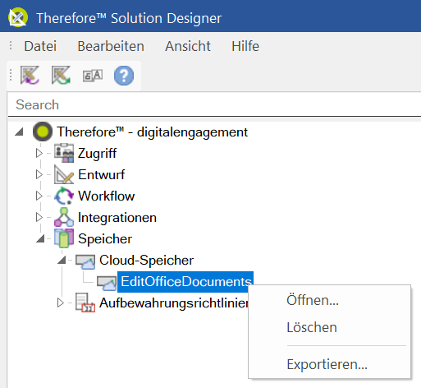Click into the Search field

[x=214, y=104]
